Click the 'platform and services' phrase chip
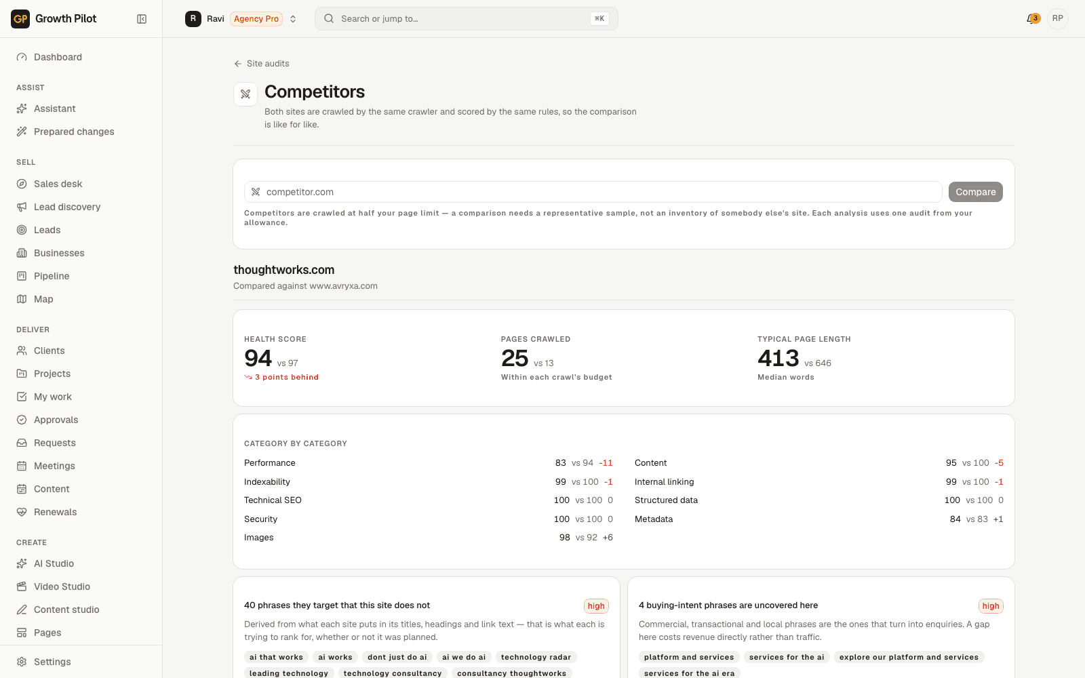The height and width of the screenshot is (678, 1085). tap(689, 657)
